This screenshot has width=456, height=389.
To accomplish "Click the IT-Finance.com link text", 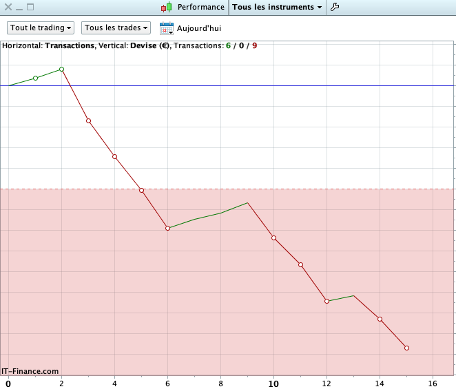I will click(30, 371).
